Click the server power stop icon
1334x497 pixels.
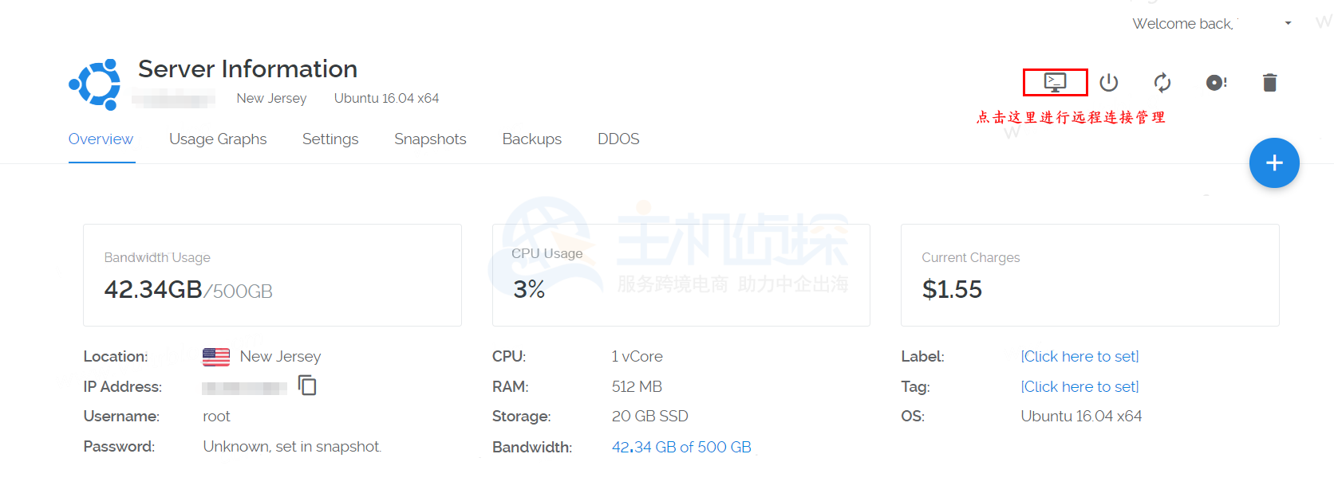(x=1109, y=82)
